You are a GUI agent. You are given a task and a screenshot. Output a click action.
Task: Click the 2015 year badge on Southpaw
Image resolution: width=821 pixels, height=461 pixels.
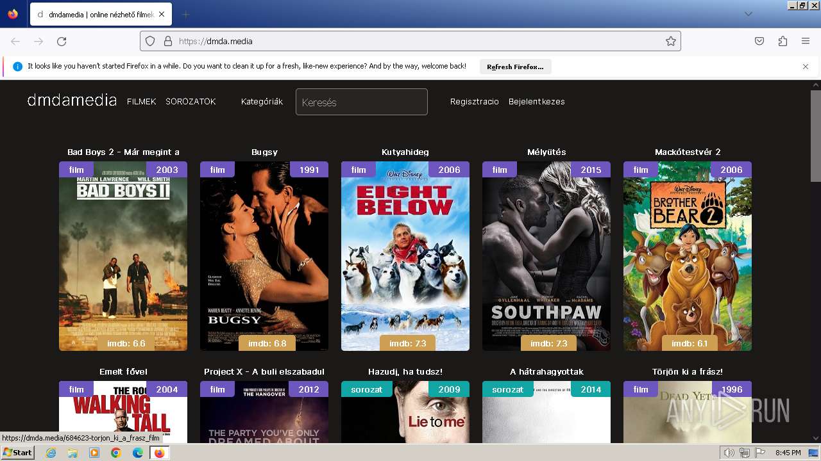click(591, 170)
